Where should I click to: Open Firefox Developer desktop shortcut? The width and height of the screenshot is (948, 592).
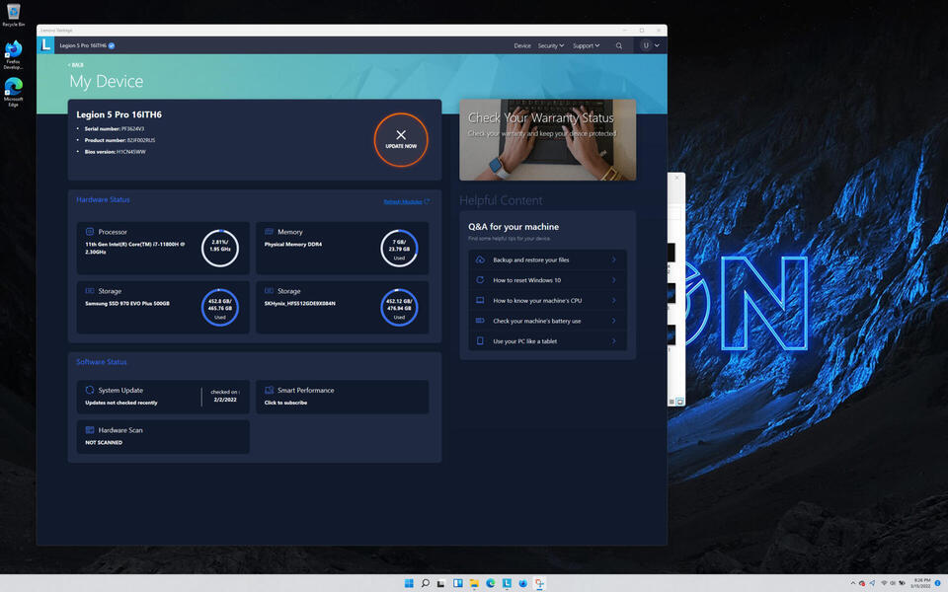[x=13, y=55]
